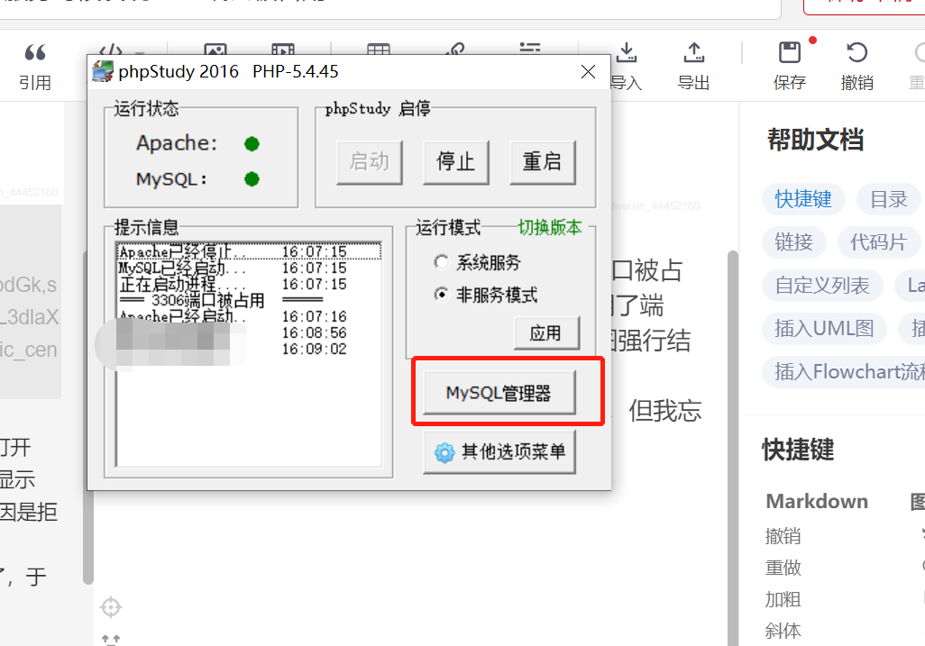The width and height of the screenshot is (925, 646).
Task: Open the 插入Flowchart help tag
Action: (845, 372)
